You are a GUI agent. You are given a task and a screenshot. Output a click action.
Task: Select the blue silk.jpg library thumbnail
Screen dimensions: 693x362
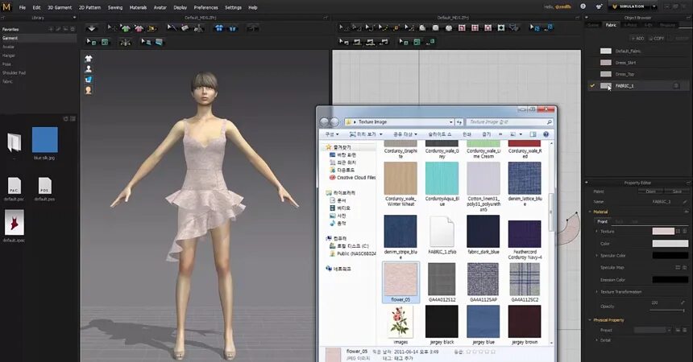tap(44, 139)
